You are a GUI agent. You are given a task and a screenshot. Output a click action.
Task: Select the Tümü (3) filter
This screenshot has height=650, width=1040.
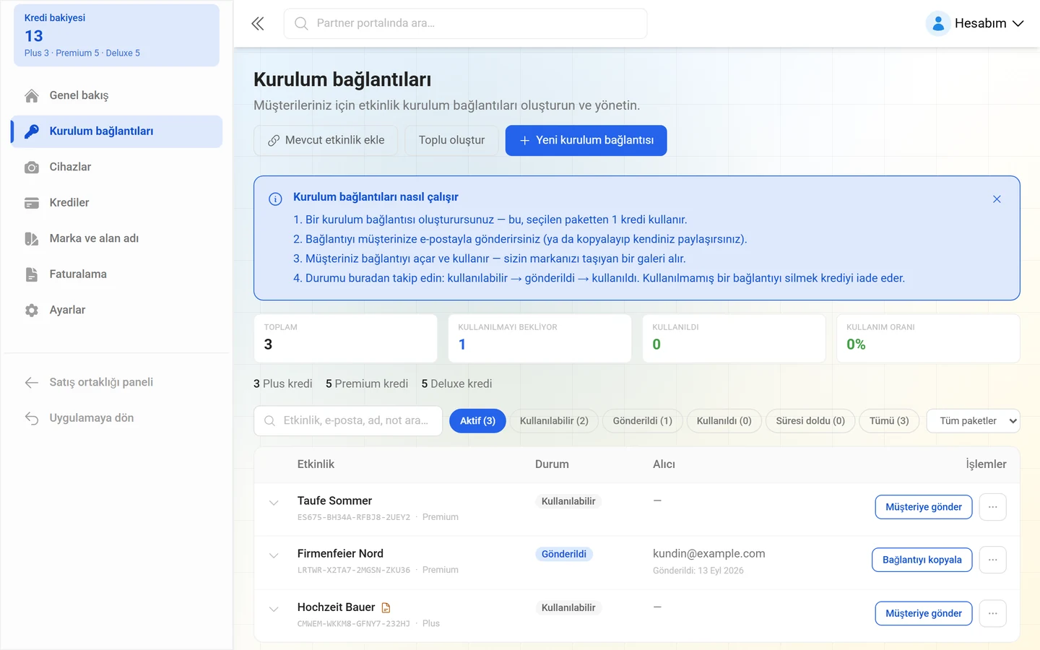click(x=889, y=421)
